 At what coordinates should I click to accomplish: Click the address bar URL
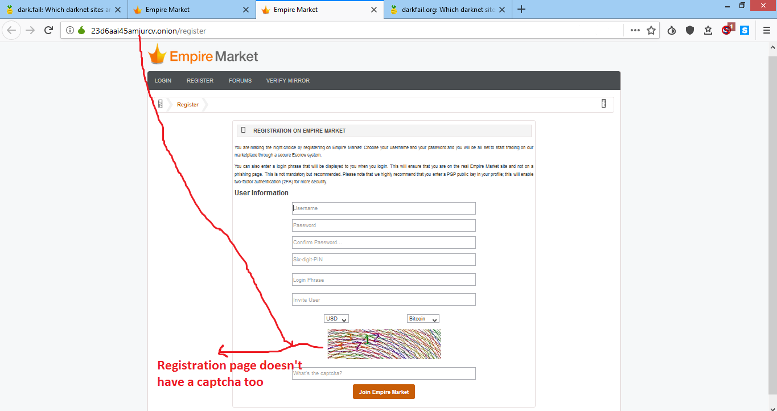(149, 31)
